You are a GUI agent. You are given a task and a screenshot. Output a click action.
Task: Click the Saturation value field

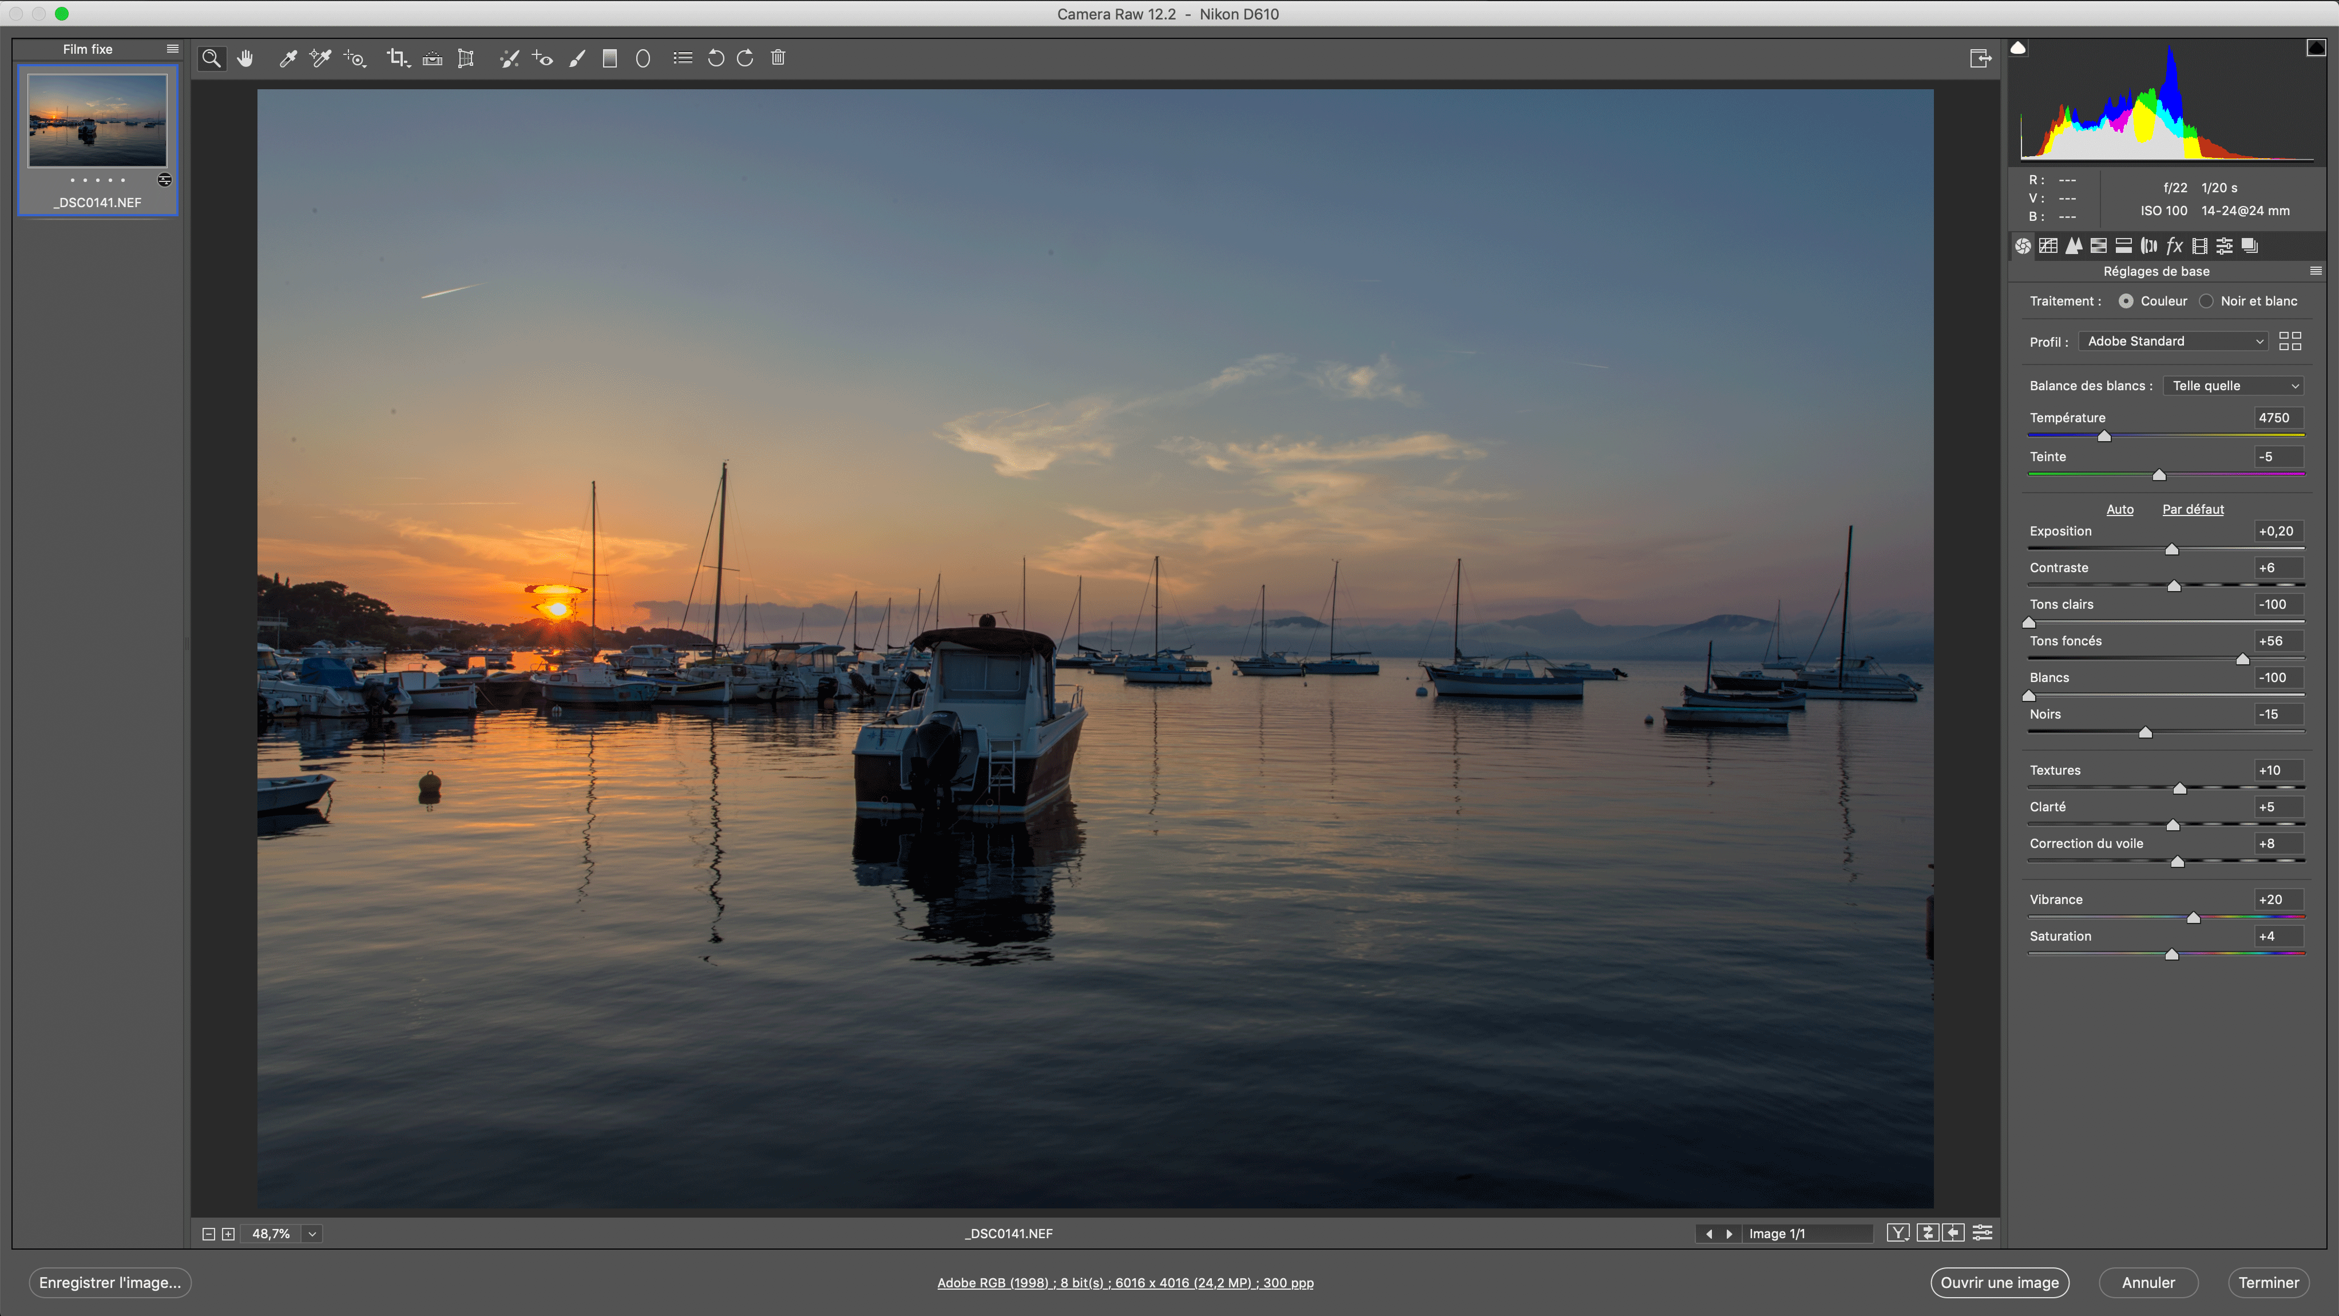(x=2280, y=937)
